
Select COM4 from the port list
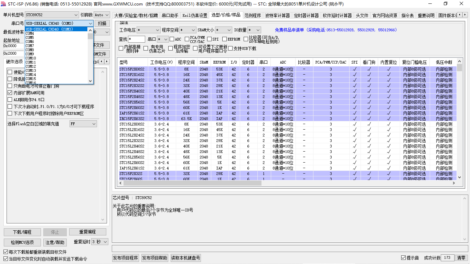(x=56, y=33)
